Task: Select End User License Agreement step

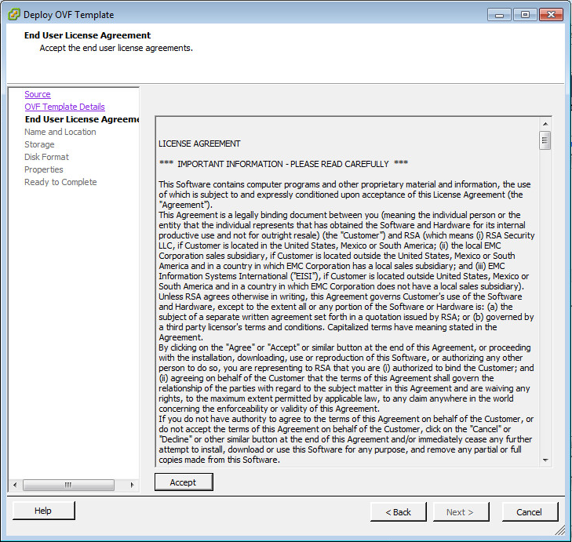Action: click(82, 119)
